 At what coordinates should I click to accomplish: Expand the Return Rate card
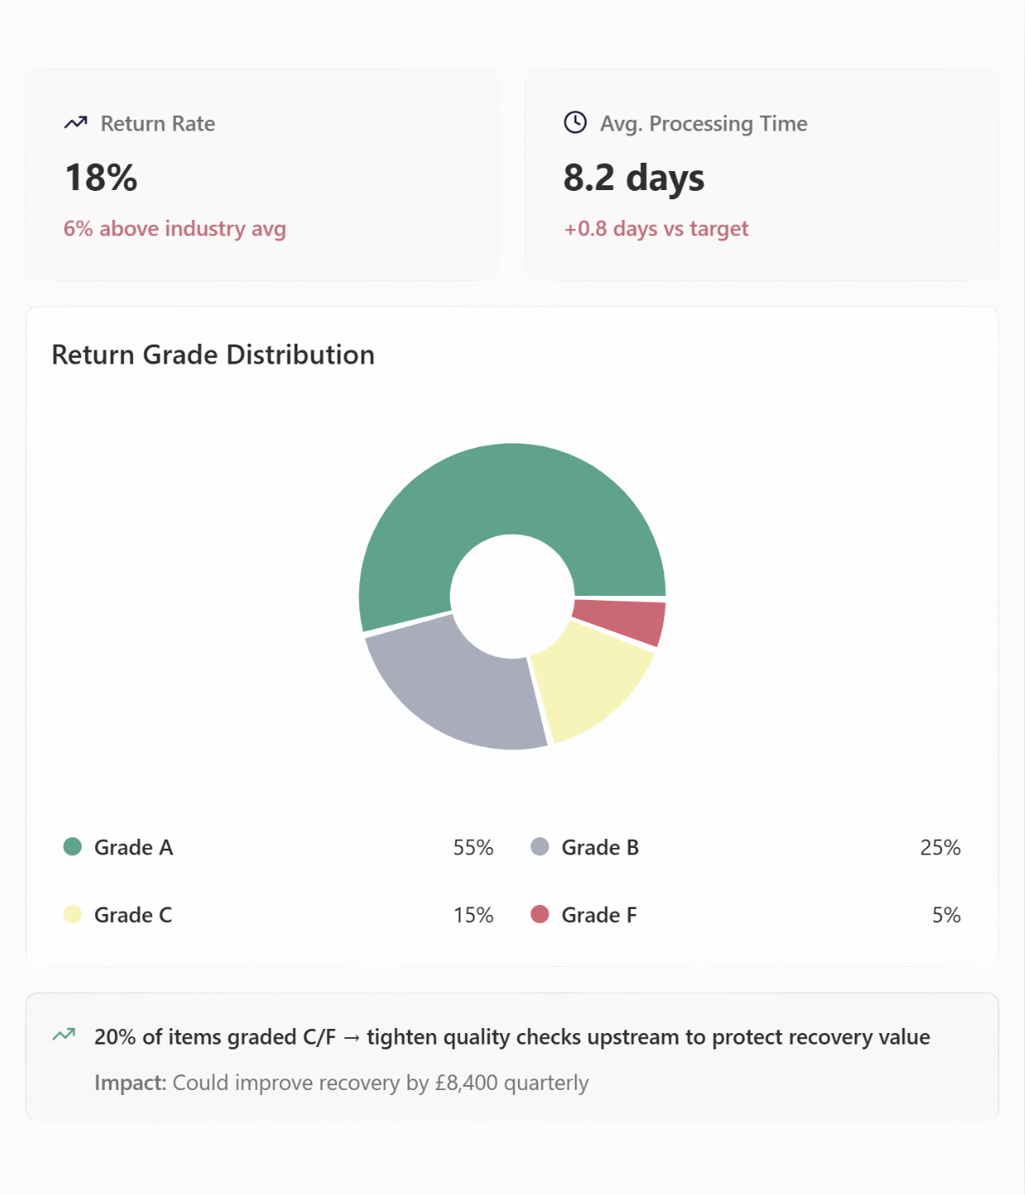[x=263, y=174]
